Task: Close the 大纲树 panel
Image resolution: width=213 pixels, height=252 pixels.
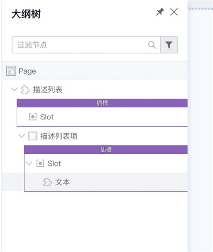Action: (x=174, y=12)
